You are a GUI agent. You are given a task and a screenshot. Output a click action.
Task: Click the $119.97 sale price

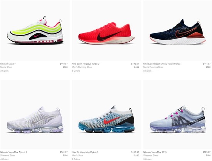tap(64, 64)
